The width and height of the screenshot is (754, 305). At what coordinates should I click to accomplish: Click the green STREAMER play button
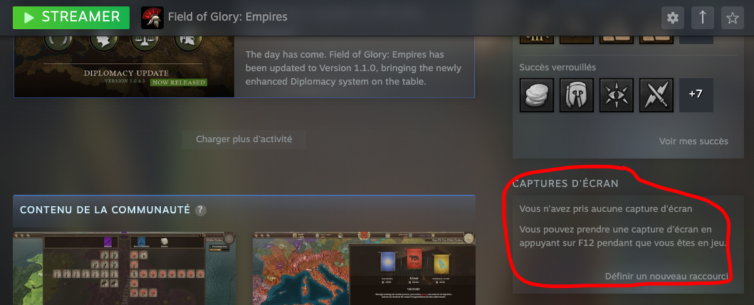pos(71,18)
